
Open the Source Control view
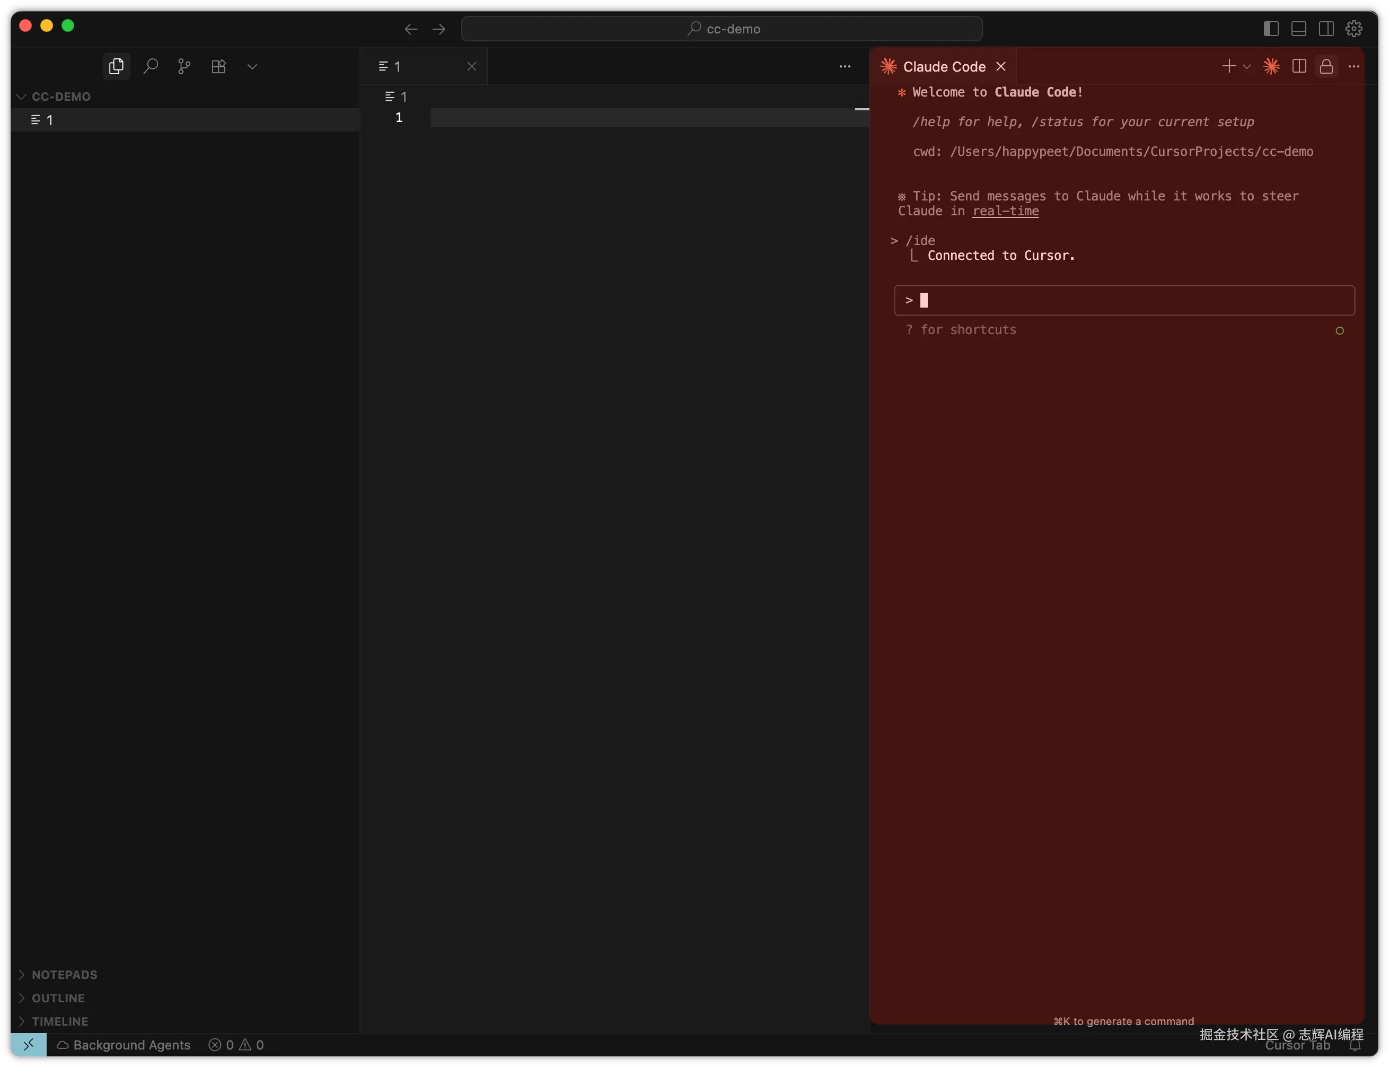184,66
